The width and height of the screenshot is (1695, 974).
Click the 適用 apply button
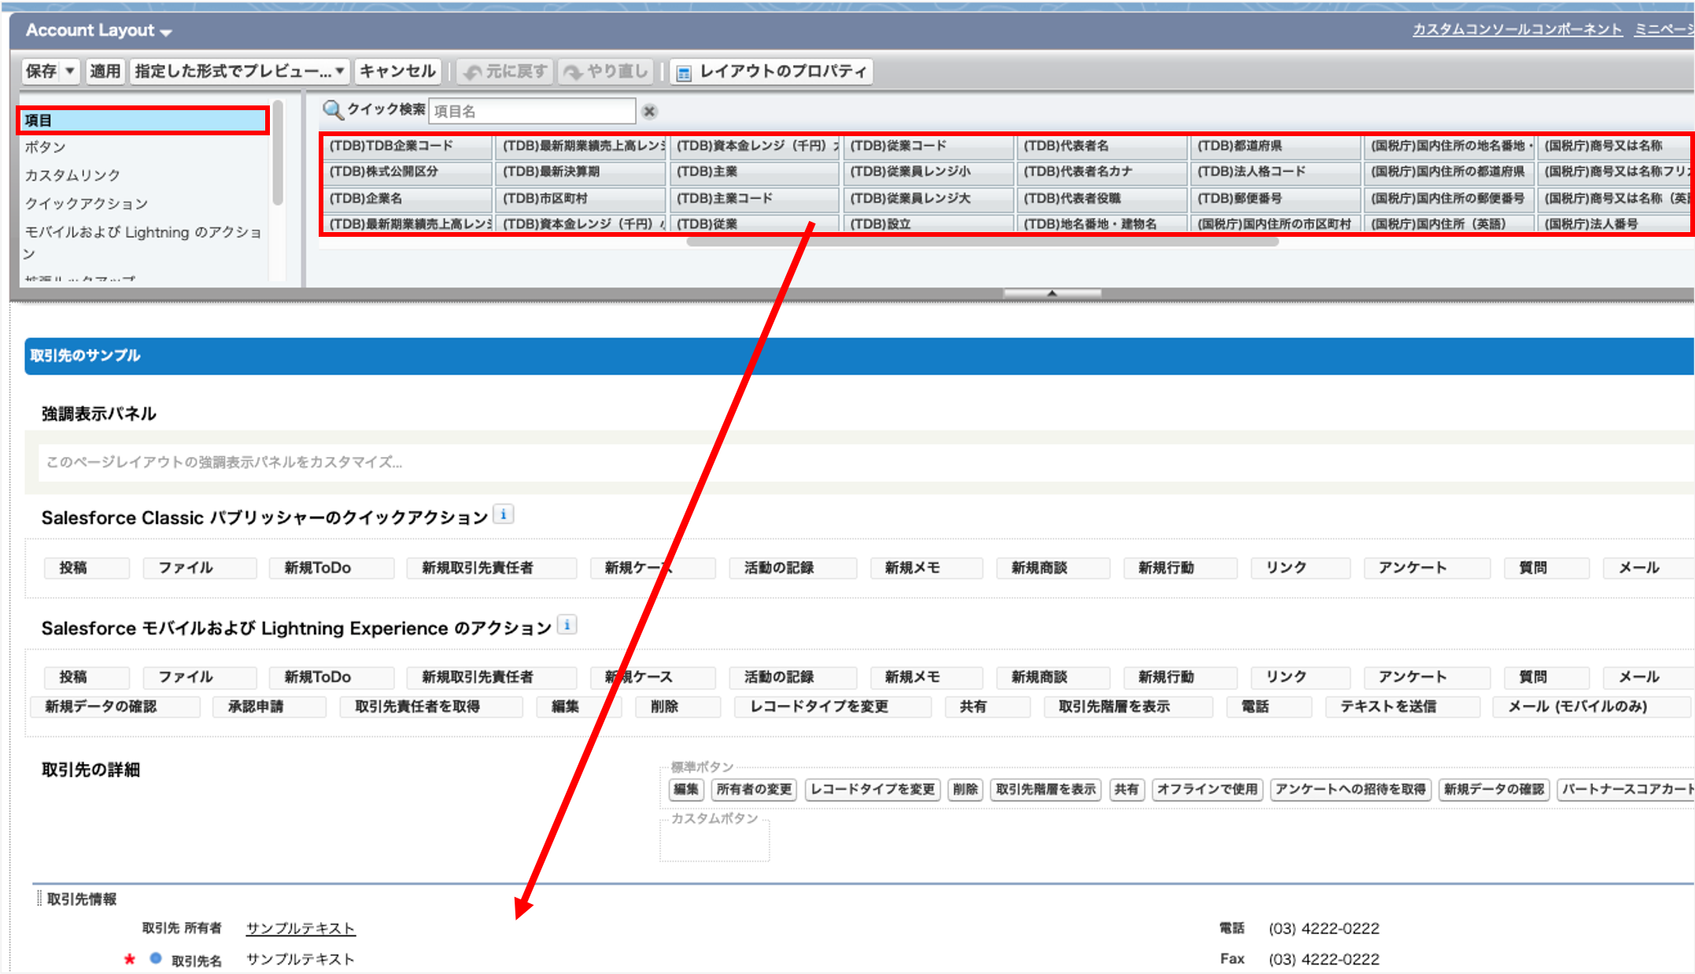[x=105, y=72]
